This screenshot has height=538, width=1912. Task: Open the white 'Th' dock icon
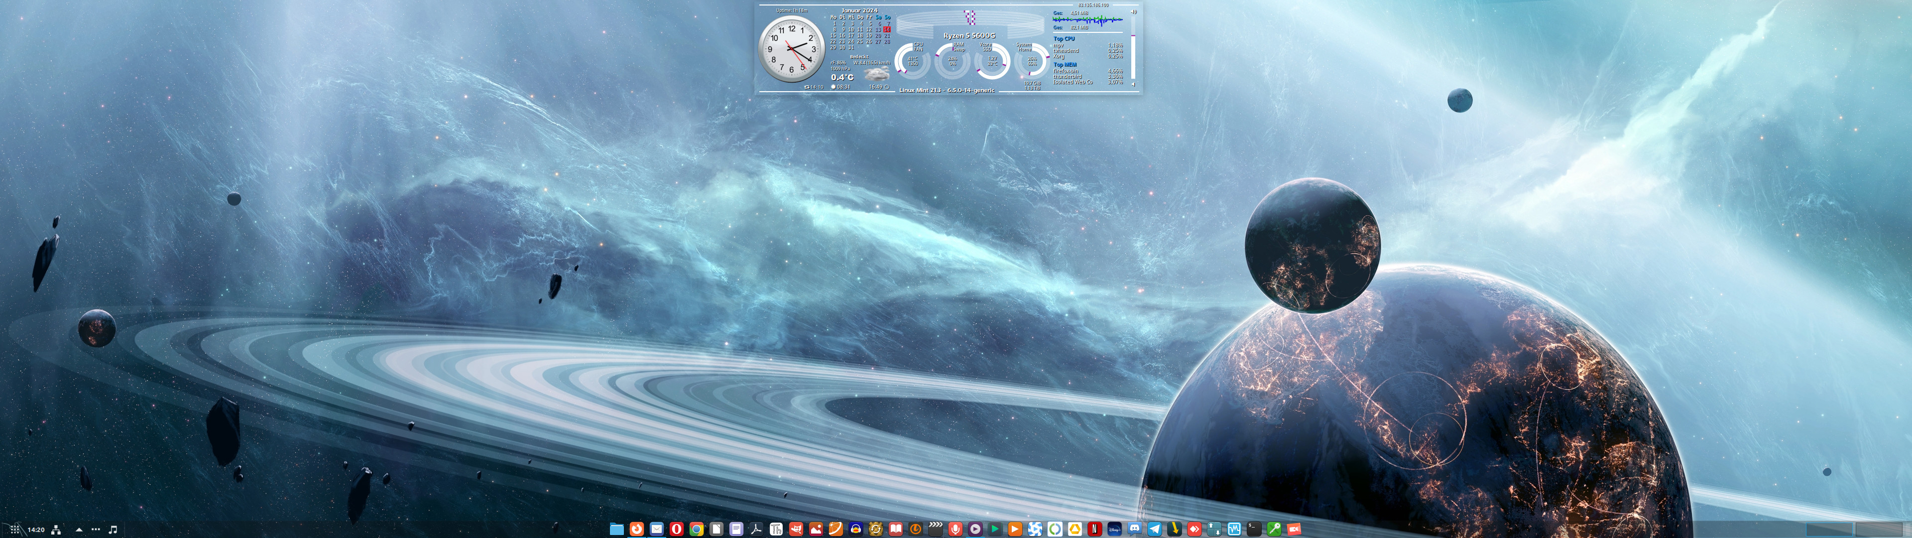click(776, 529)
